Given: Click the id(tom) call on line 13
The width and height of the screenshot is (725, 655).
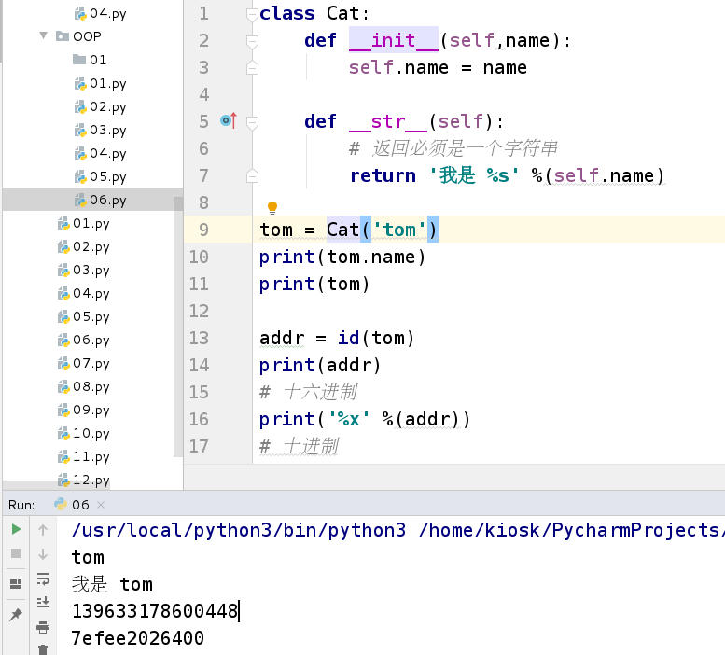Looking at the screenshot, I should click(376, 339).
